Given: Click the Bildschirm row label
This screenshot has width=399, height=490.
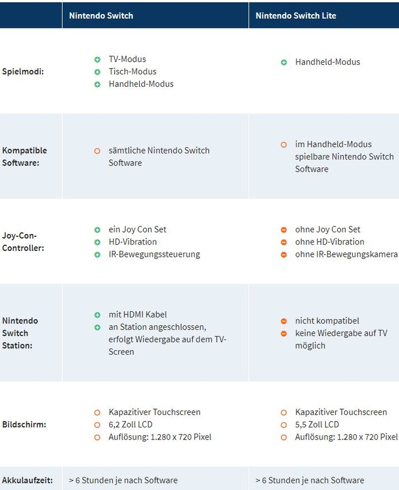Looking at the screenshot, I should point(24,424).
